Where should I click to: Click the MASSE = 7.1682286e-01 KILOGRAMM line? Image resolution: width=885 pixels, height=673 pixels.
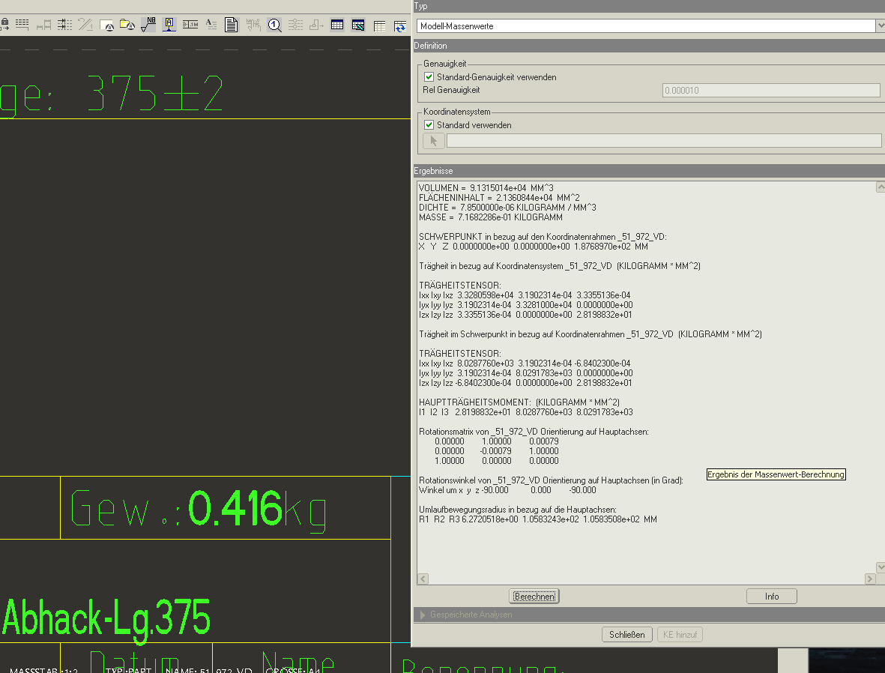tap(491, 217)
